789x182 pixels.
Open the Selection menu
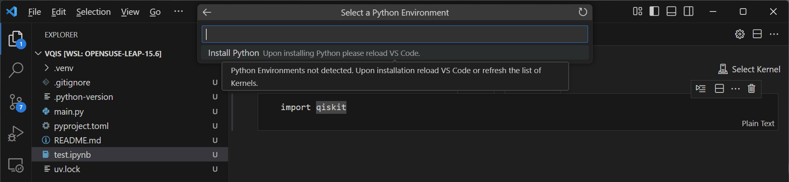pyautogui.click(x=93, y=12)
